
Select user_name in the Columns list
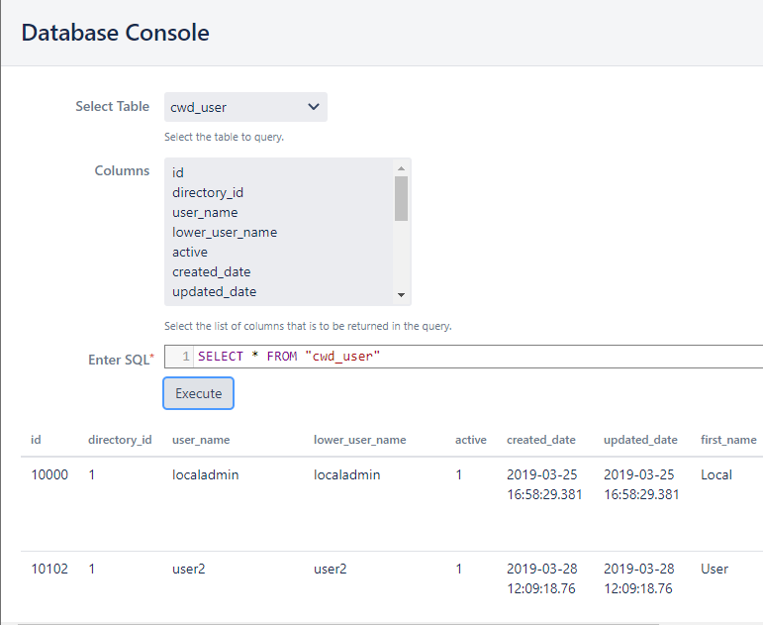tap(205, 213)
